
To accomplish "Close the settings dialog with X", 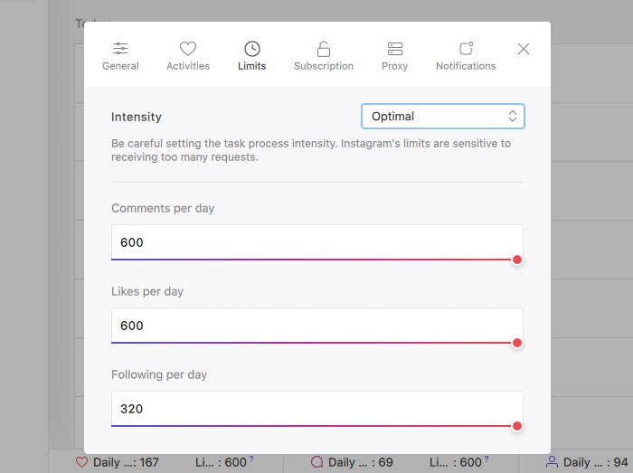I will [x=524, y=49].
